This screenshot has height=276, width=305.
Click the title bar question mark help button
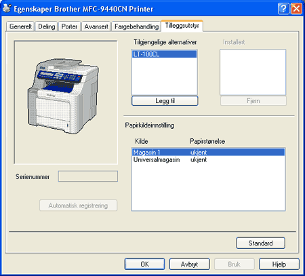click(283, 9)
